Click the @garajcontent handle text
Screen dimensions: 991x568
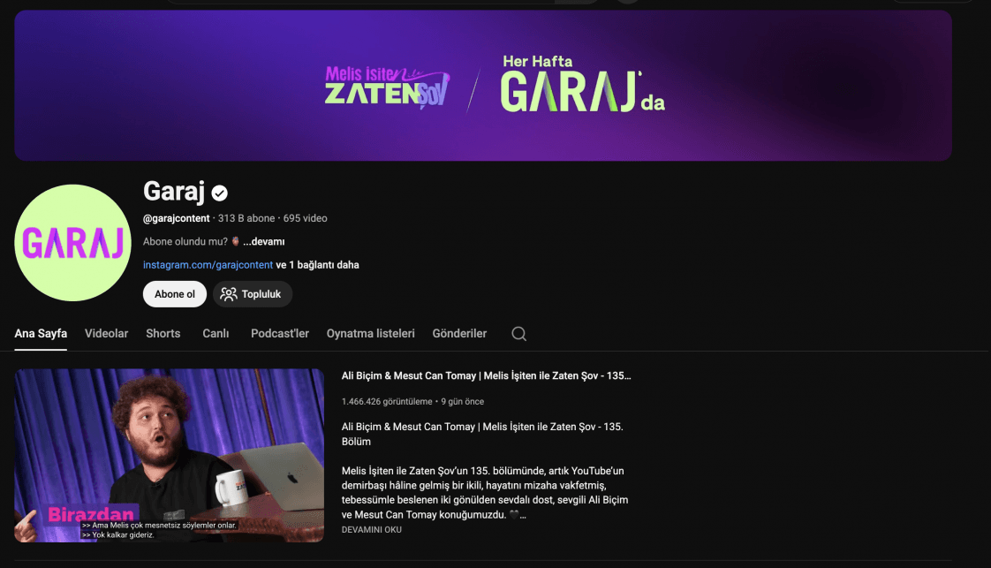pyautogui.click(x=177, y=218)
